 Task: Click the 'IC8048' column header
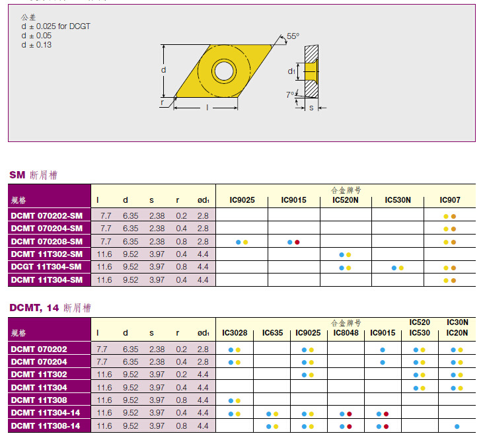[x=346, y=333]
